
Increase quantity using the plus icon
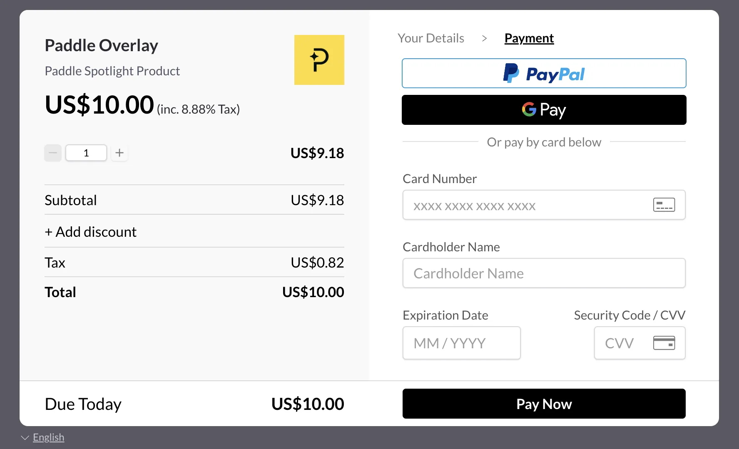tap(119, 153)
